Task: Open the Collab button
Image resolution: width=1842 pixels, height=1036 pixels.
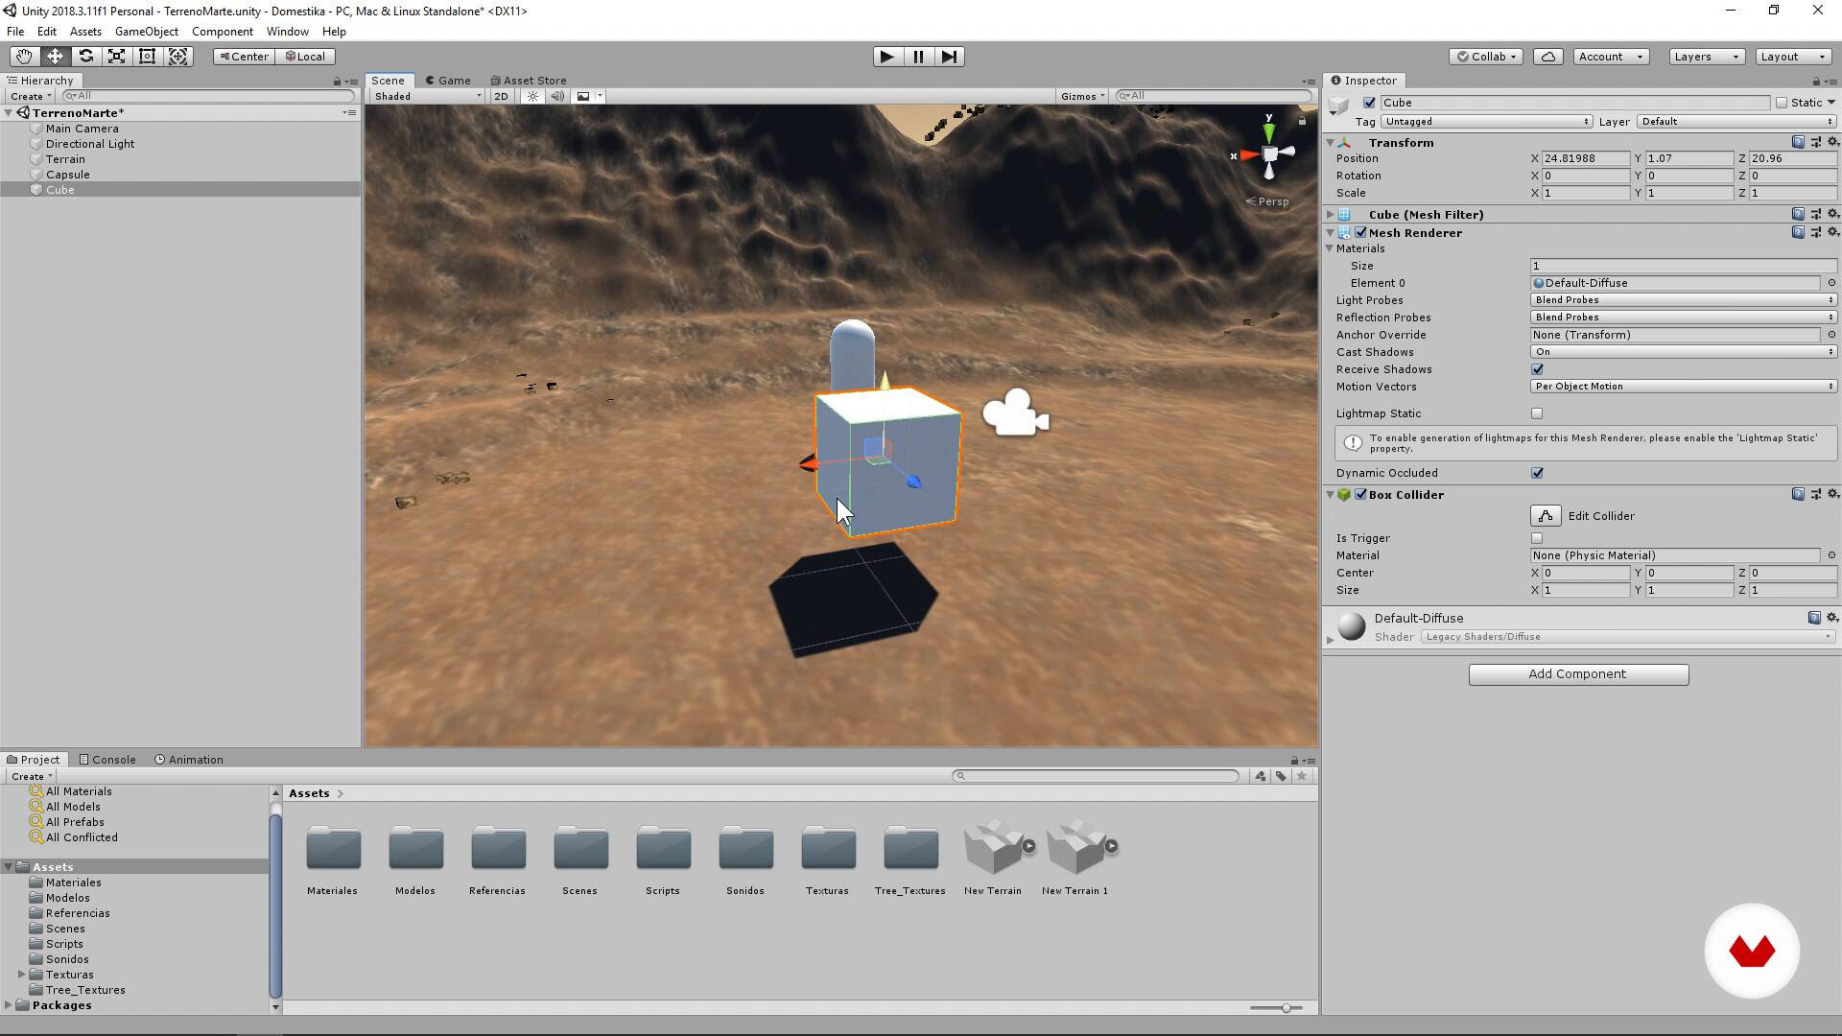Action: click(1486, 57)
